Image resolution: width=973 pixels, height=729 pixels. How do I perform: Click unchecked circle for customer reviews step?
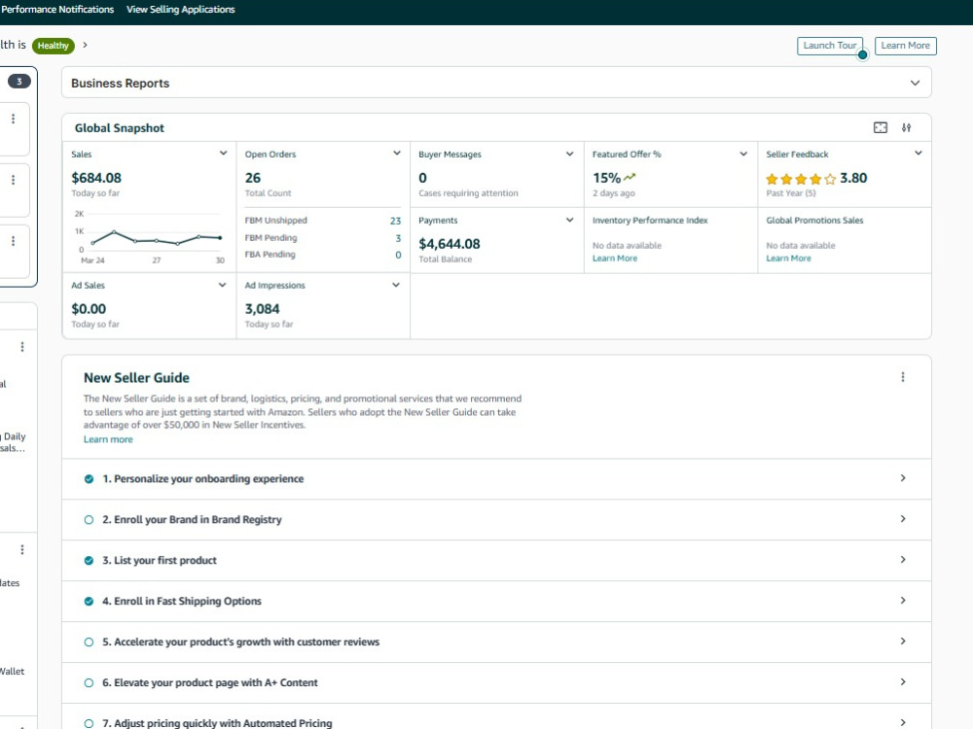point(89,642)
